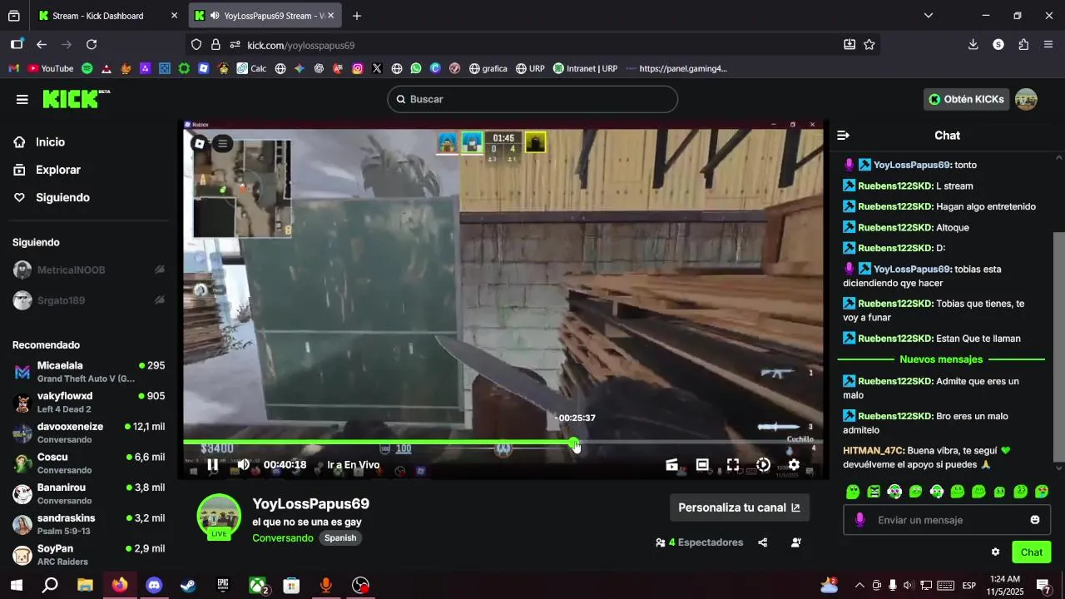Screen dimensions: 1065x599
Task: Click the stream seek bar handle
Action: [574, 443]
